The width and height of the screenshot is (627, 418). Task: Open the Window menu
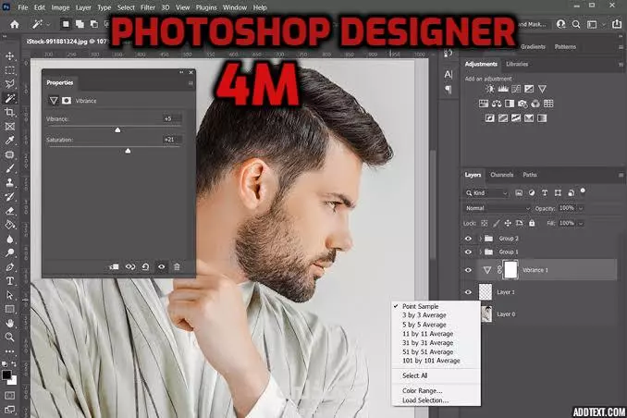[x=234, y=7]
